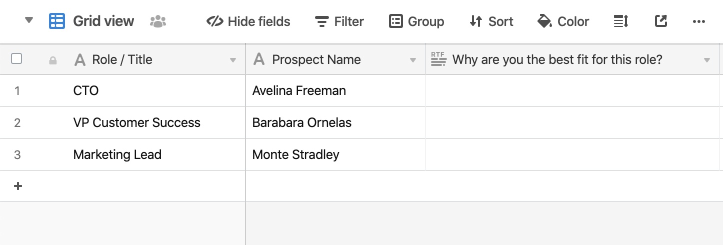Click the Group button
The width and height of the screenshot is (723, 245).
[x=416, y=21]
